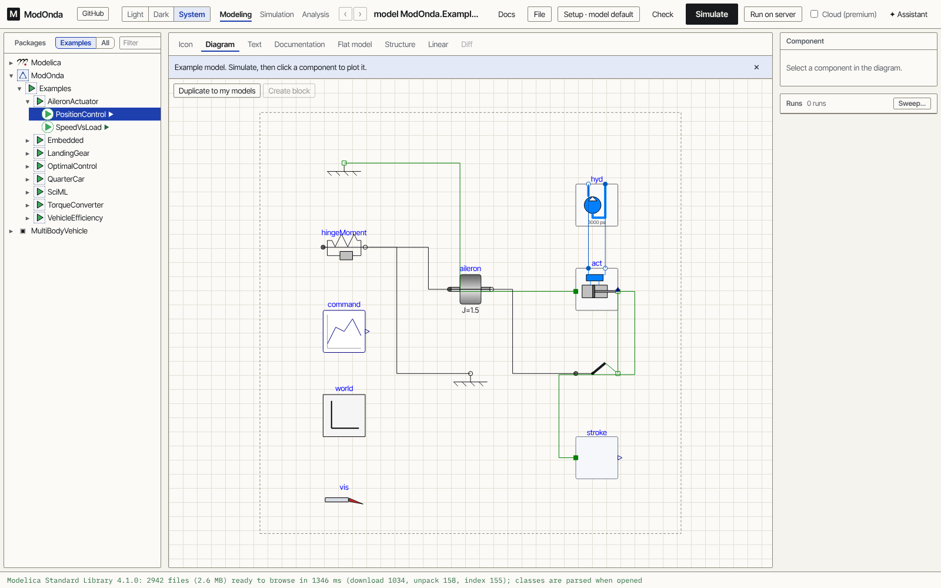Click the SpeedVsLoad model play icon

coord(48,127)
